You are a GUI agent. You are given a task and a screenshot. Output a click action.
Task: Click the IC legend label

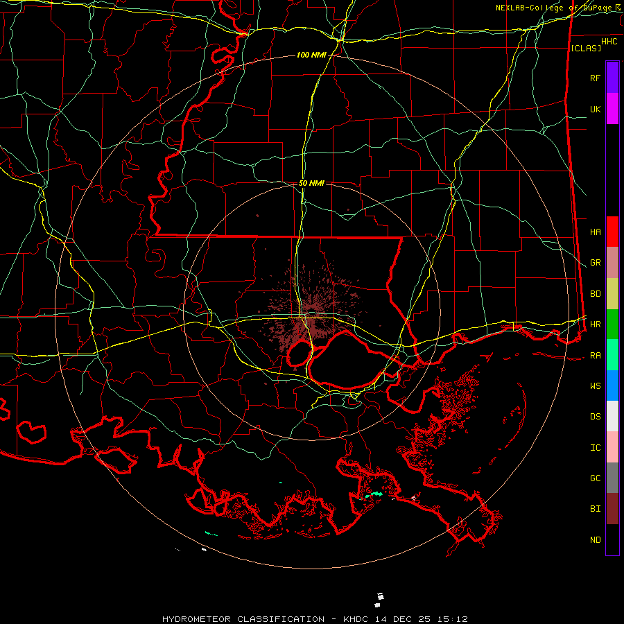coord(595,448)
